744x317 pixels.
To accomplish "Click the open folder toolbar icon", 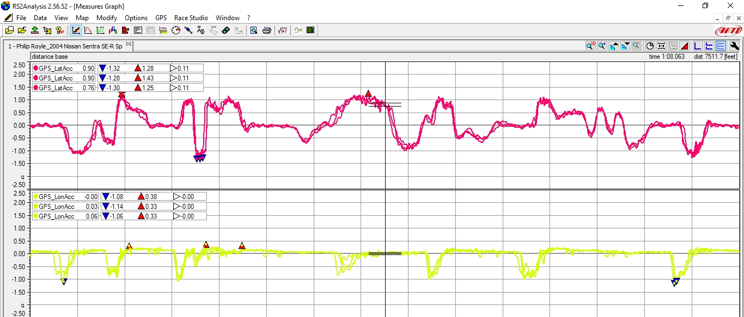I will (x=22, y=30).
